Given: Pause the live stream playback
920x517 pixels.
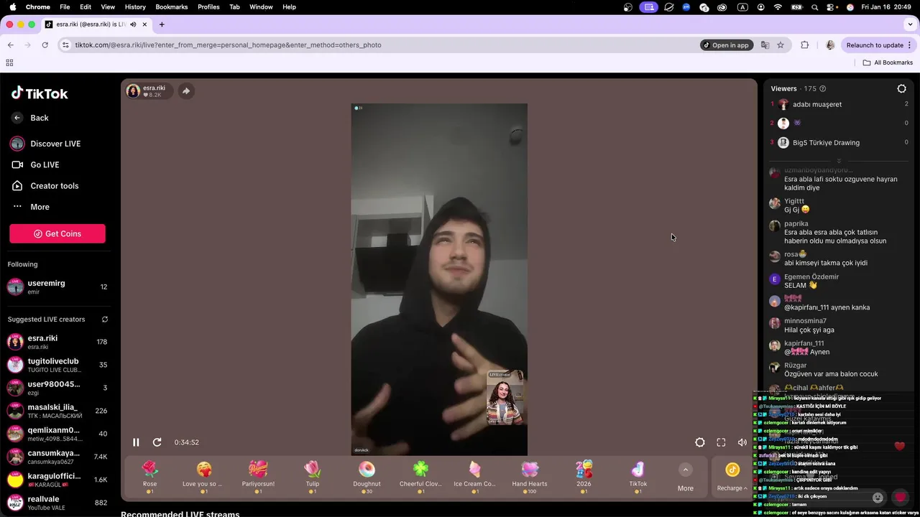Looking at the screenshot, I should (136, 442).
